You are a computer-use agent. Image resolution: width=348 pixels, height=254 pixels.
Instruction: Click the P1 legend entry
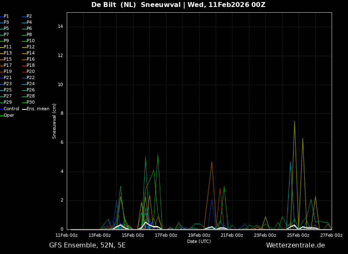[6, 16]
